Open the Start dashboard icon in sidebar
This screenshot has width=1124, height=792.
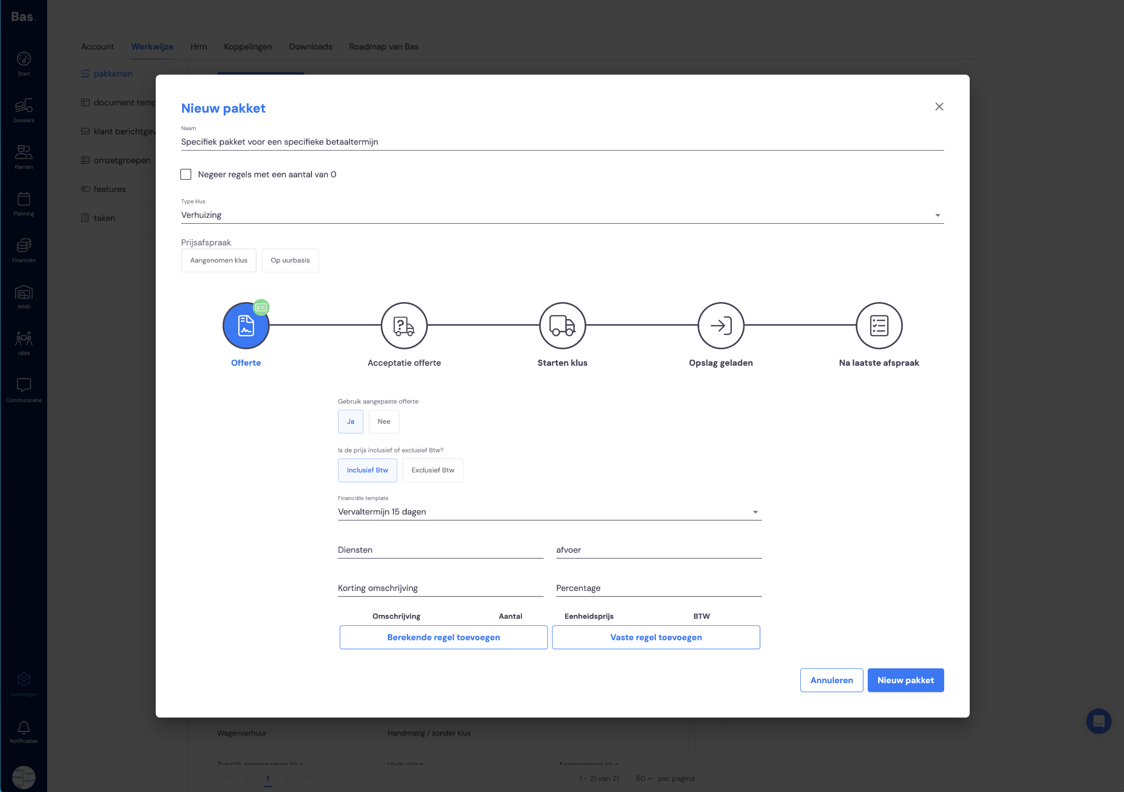pos(24,64)
